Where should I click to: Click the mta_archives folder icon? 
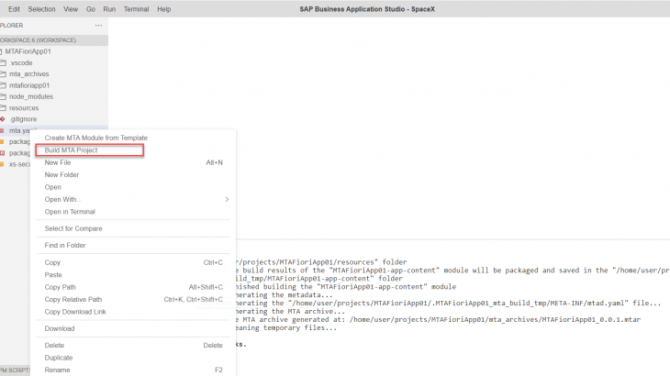[x=3, y=74]
